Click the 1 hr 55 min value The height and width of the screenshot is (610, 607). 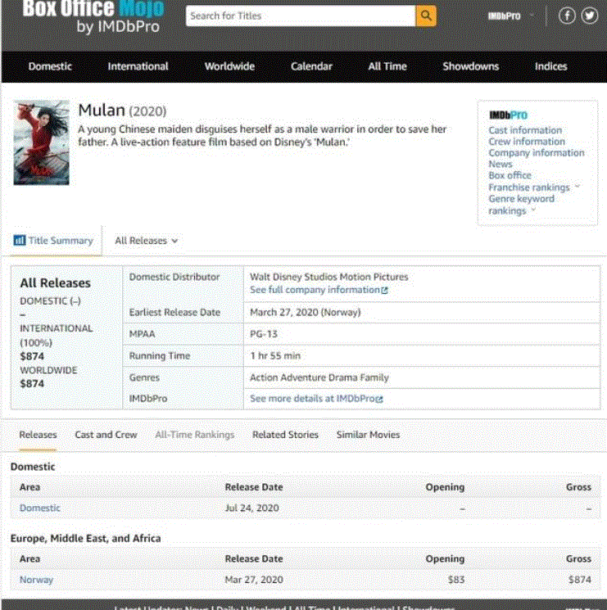point(275,355)
